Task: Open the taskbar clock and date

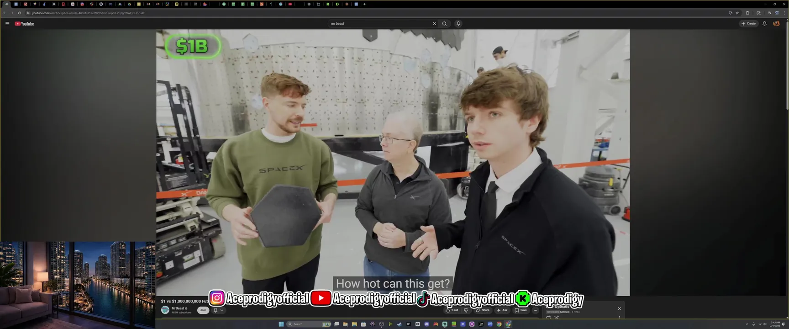Action: 775,324
